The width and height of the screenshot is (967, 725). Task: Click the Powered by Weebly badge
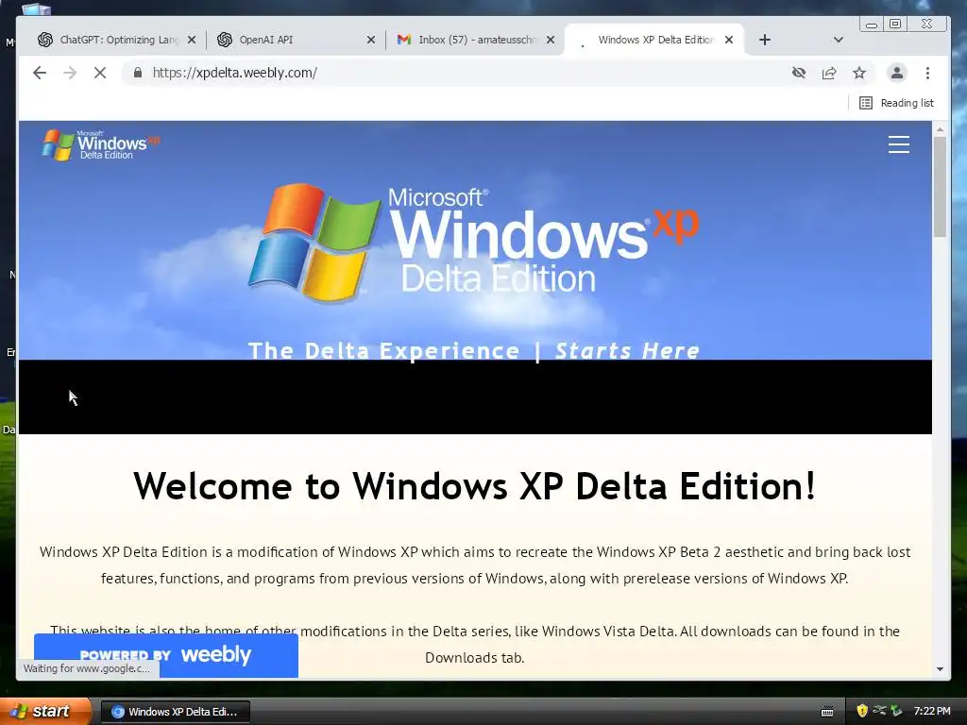(x=166, y=655)
